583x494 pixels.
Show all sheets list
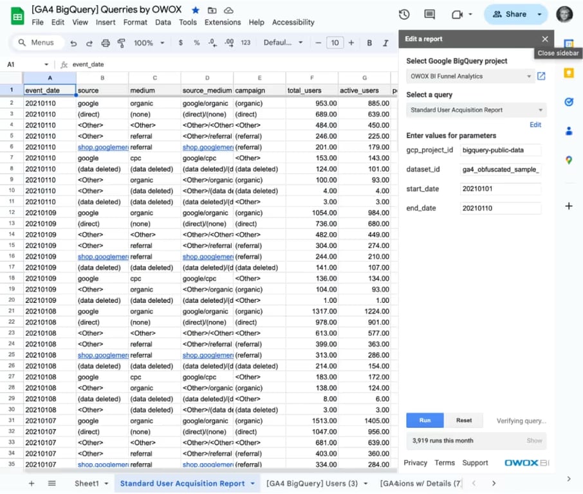click(x=52, y=483)
